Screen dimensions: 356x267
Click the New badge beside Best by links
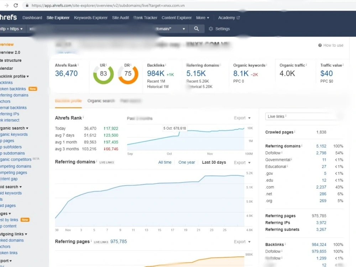click(25, 220)
